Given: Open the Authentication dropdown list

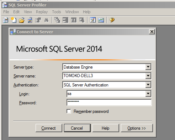Looking at the screenshot, I should point(148,85).
